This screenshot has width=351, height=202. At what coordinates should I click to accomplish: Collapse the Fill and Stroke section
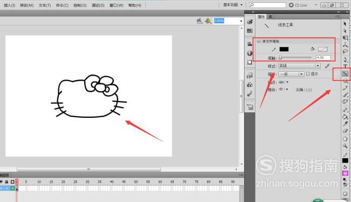pos(259,41)
